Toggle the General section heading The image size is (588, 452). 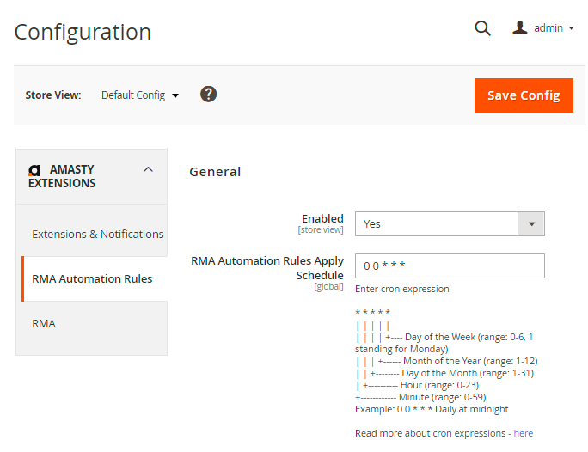pos(215,171)
